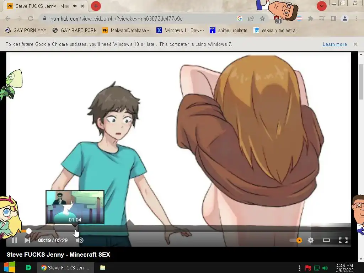Bookmark this page with the star
The width and height of the screenshot is (364, 273).
262,18
